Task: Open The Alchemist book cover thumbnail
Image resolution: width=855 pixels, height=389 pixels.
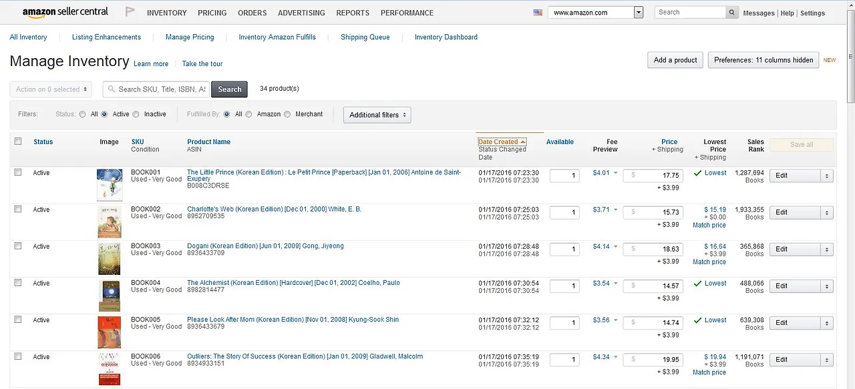Action: pyautogui.click(x=110, y=296)
